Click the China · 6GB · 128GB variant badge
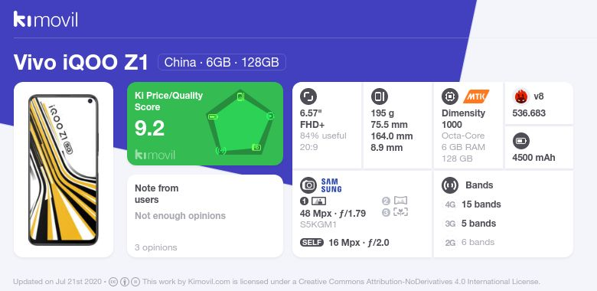597x291 pixels. coord(222,62)
